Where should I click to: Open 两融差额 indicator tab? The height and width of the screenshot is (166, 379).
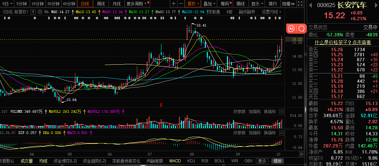pyautogui.click(x=155, y=161)
